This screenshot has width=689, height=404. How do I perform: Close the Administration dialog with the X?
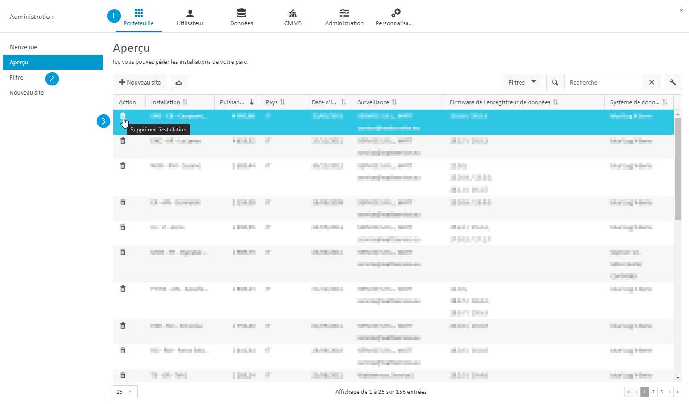681,10
